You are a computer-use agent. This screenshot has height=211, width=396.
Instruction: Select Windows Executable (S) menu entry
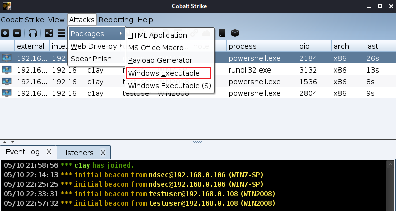point(169,86)
